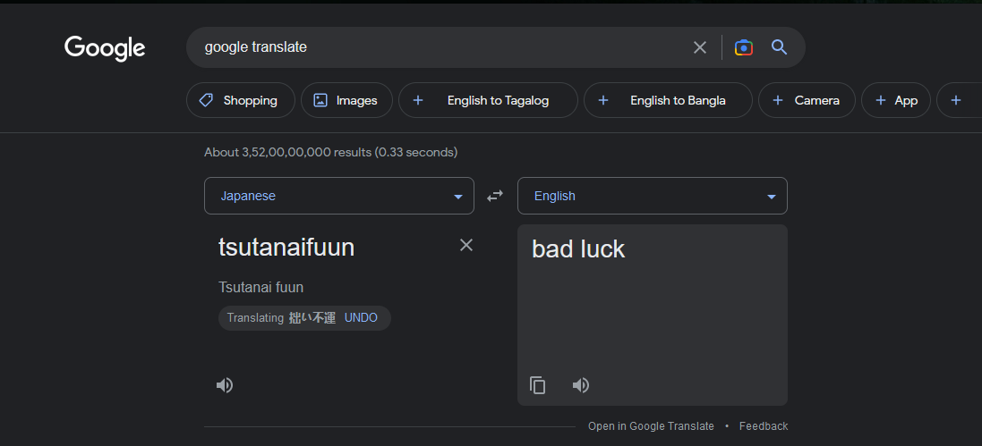Click UNDO on the translating suggestion
Image resolution: width=982 pixels, height=446 pixels.
point(361,318)
